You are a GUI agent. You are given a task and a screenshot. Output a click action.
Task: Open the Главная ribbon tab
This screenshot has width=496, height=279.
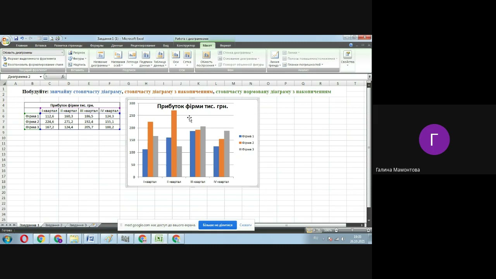pyautogui.click(x=22, y=45)
